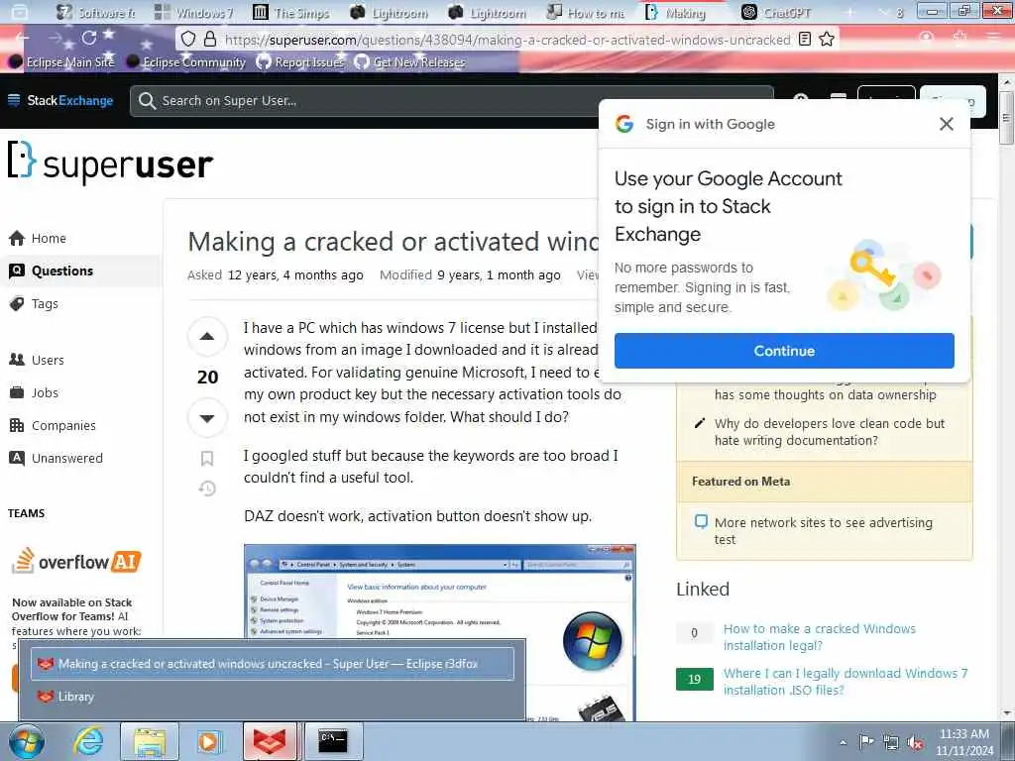Viewport: 1015px width, 761px height.
Task: Reload the page with the refresh icon
Action: pos(88,39)
